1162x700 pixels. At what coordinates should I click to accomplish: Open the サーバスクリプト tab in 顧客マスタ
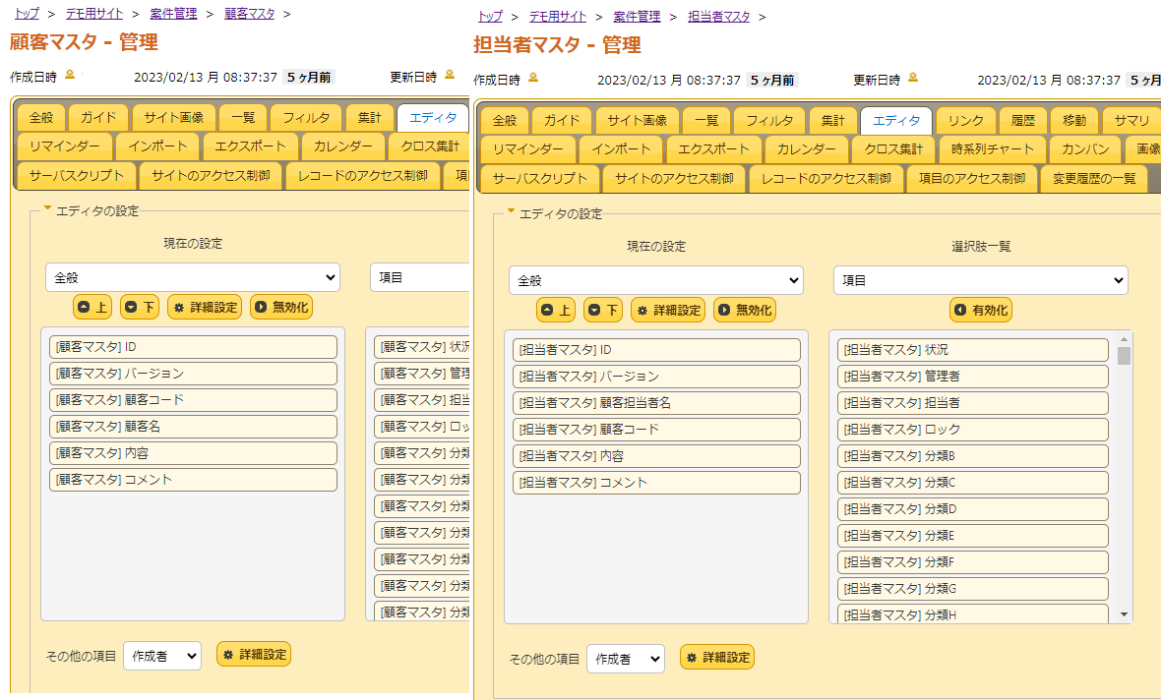point(77,176)
